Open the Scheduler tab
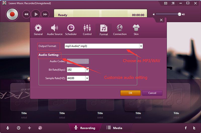The height and width of the screenshot is (133, 201). (x=71, y=30)
